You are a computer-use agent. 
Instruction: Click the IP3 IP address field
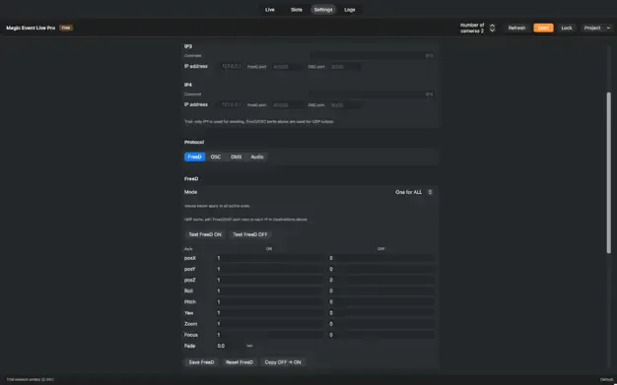(x=231, y=66)
